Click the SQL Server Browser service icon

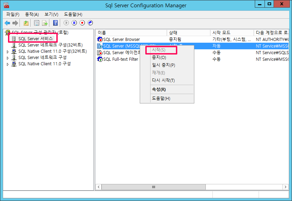[100, 39]
